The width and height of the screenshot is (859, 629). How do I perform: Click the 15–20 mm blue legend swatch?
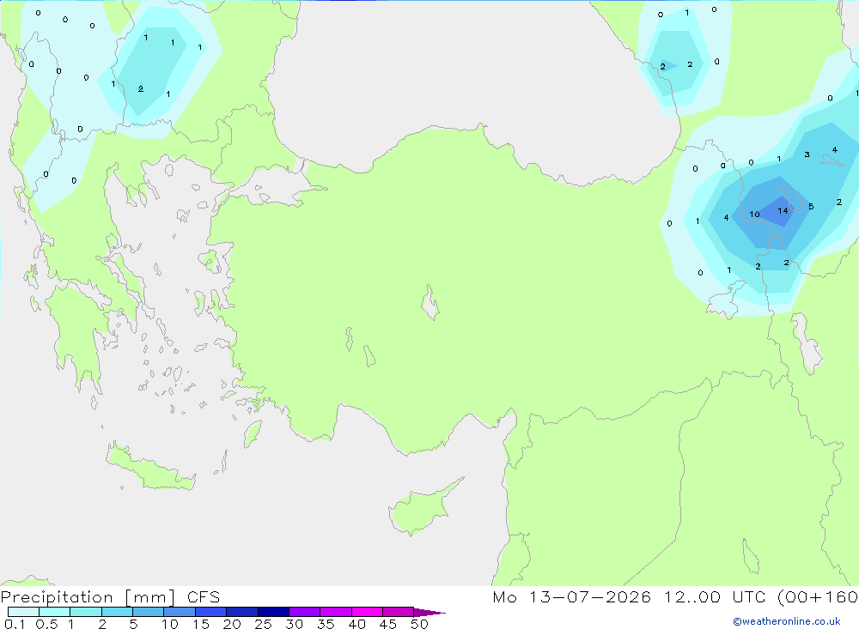point(210,612)
